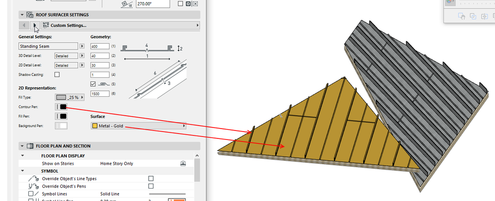Collapse the Roof Surfacer Settings panel
The image size is (495, 201).
pyautogui.click(x=22, y=15)
